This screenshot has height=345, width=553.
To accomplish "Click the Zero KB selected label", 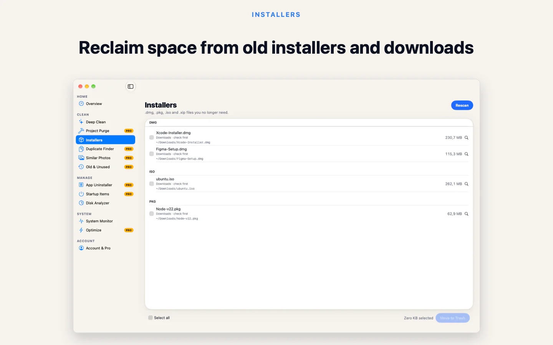I will (419, 318).
